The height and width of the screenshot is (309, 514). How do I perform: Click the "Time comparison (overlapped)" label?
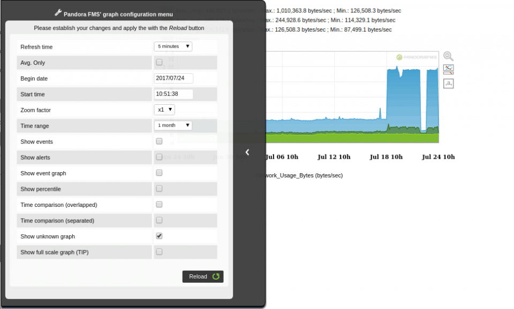pos(59,205)
